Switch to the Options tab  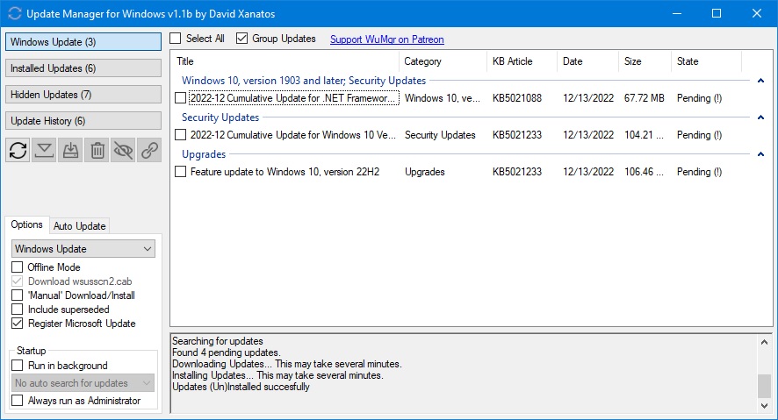(27, 224)
